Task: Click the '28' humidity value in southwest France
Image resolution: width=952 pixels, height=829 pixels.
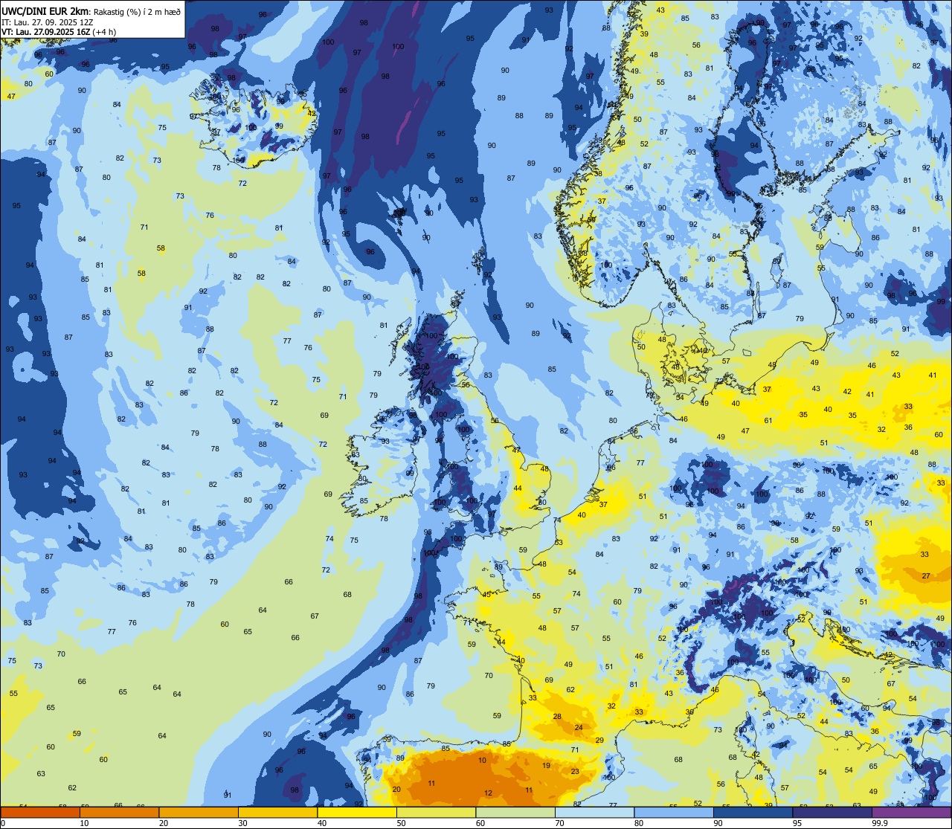Action: point(557,717)
